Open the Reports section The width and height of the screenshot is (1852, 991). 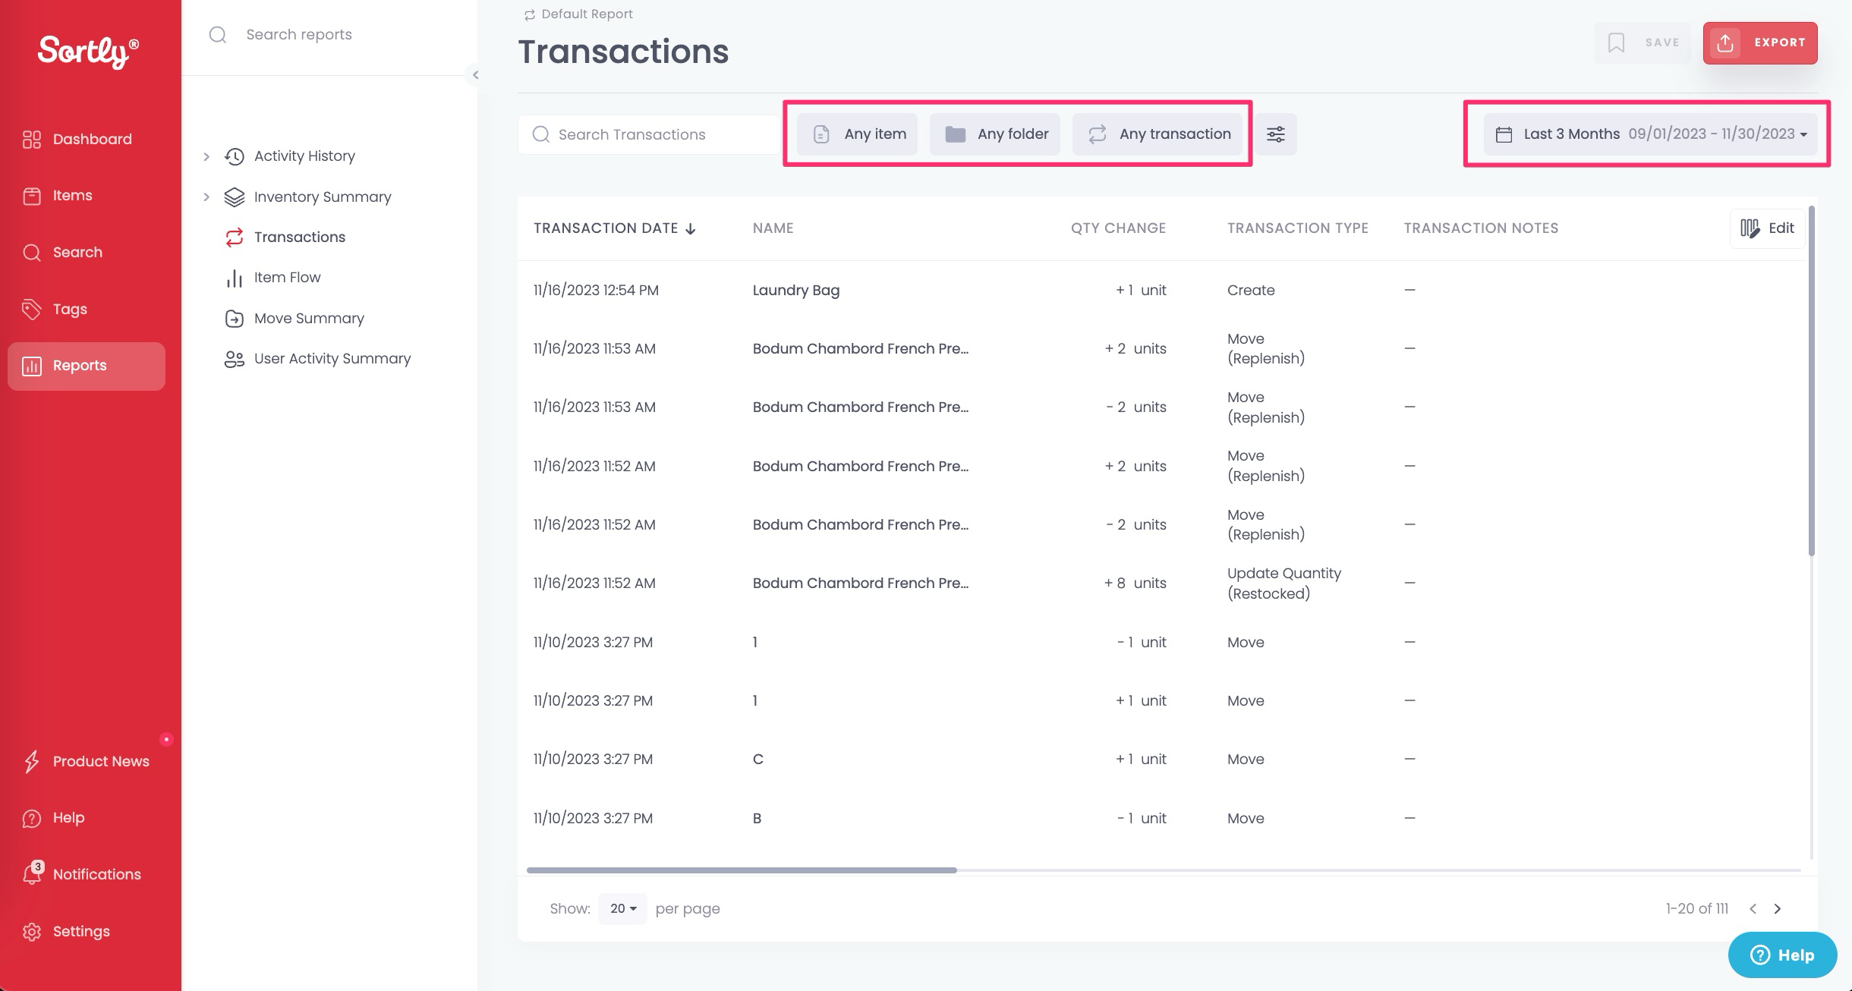(x=80, y=365)
